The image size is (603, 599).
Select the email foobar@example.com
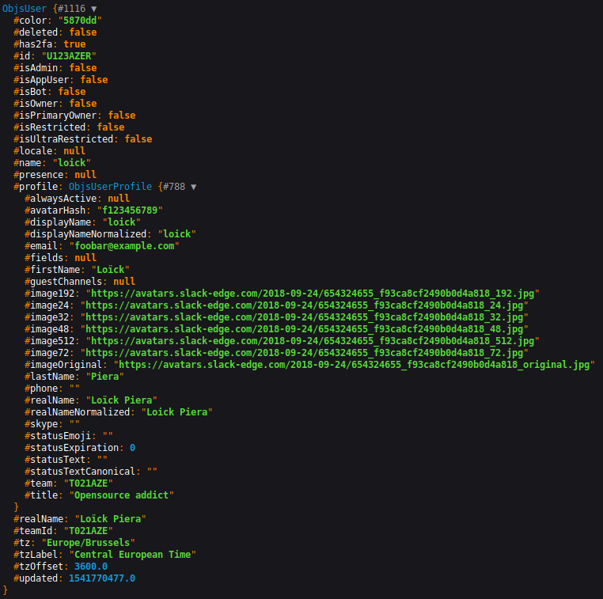124,246
